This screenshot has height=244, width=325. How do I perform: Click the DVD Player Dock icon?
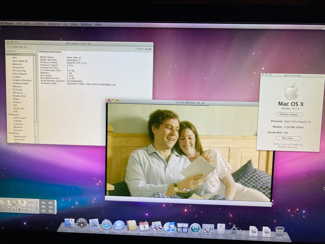click(x=221, y=229)
